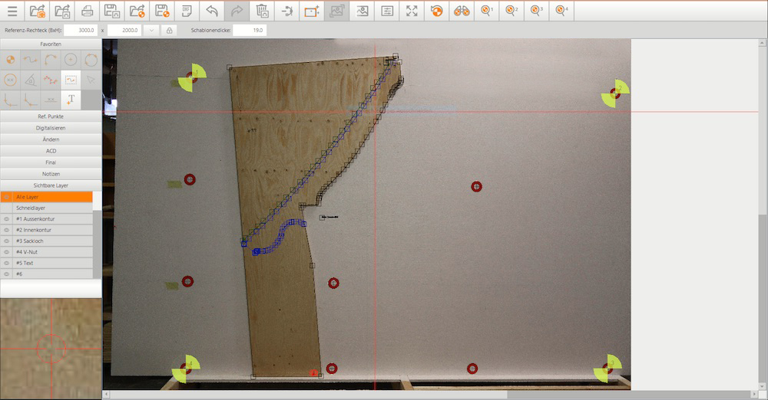Hide the #3 Sackloch layer
Viewport: 768px width, 400px height.
point(7,241)
